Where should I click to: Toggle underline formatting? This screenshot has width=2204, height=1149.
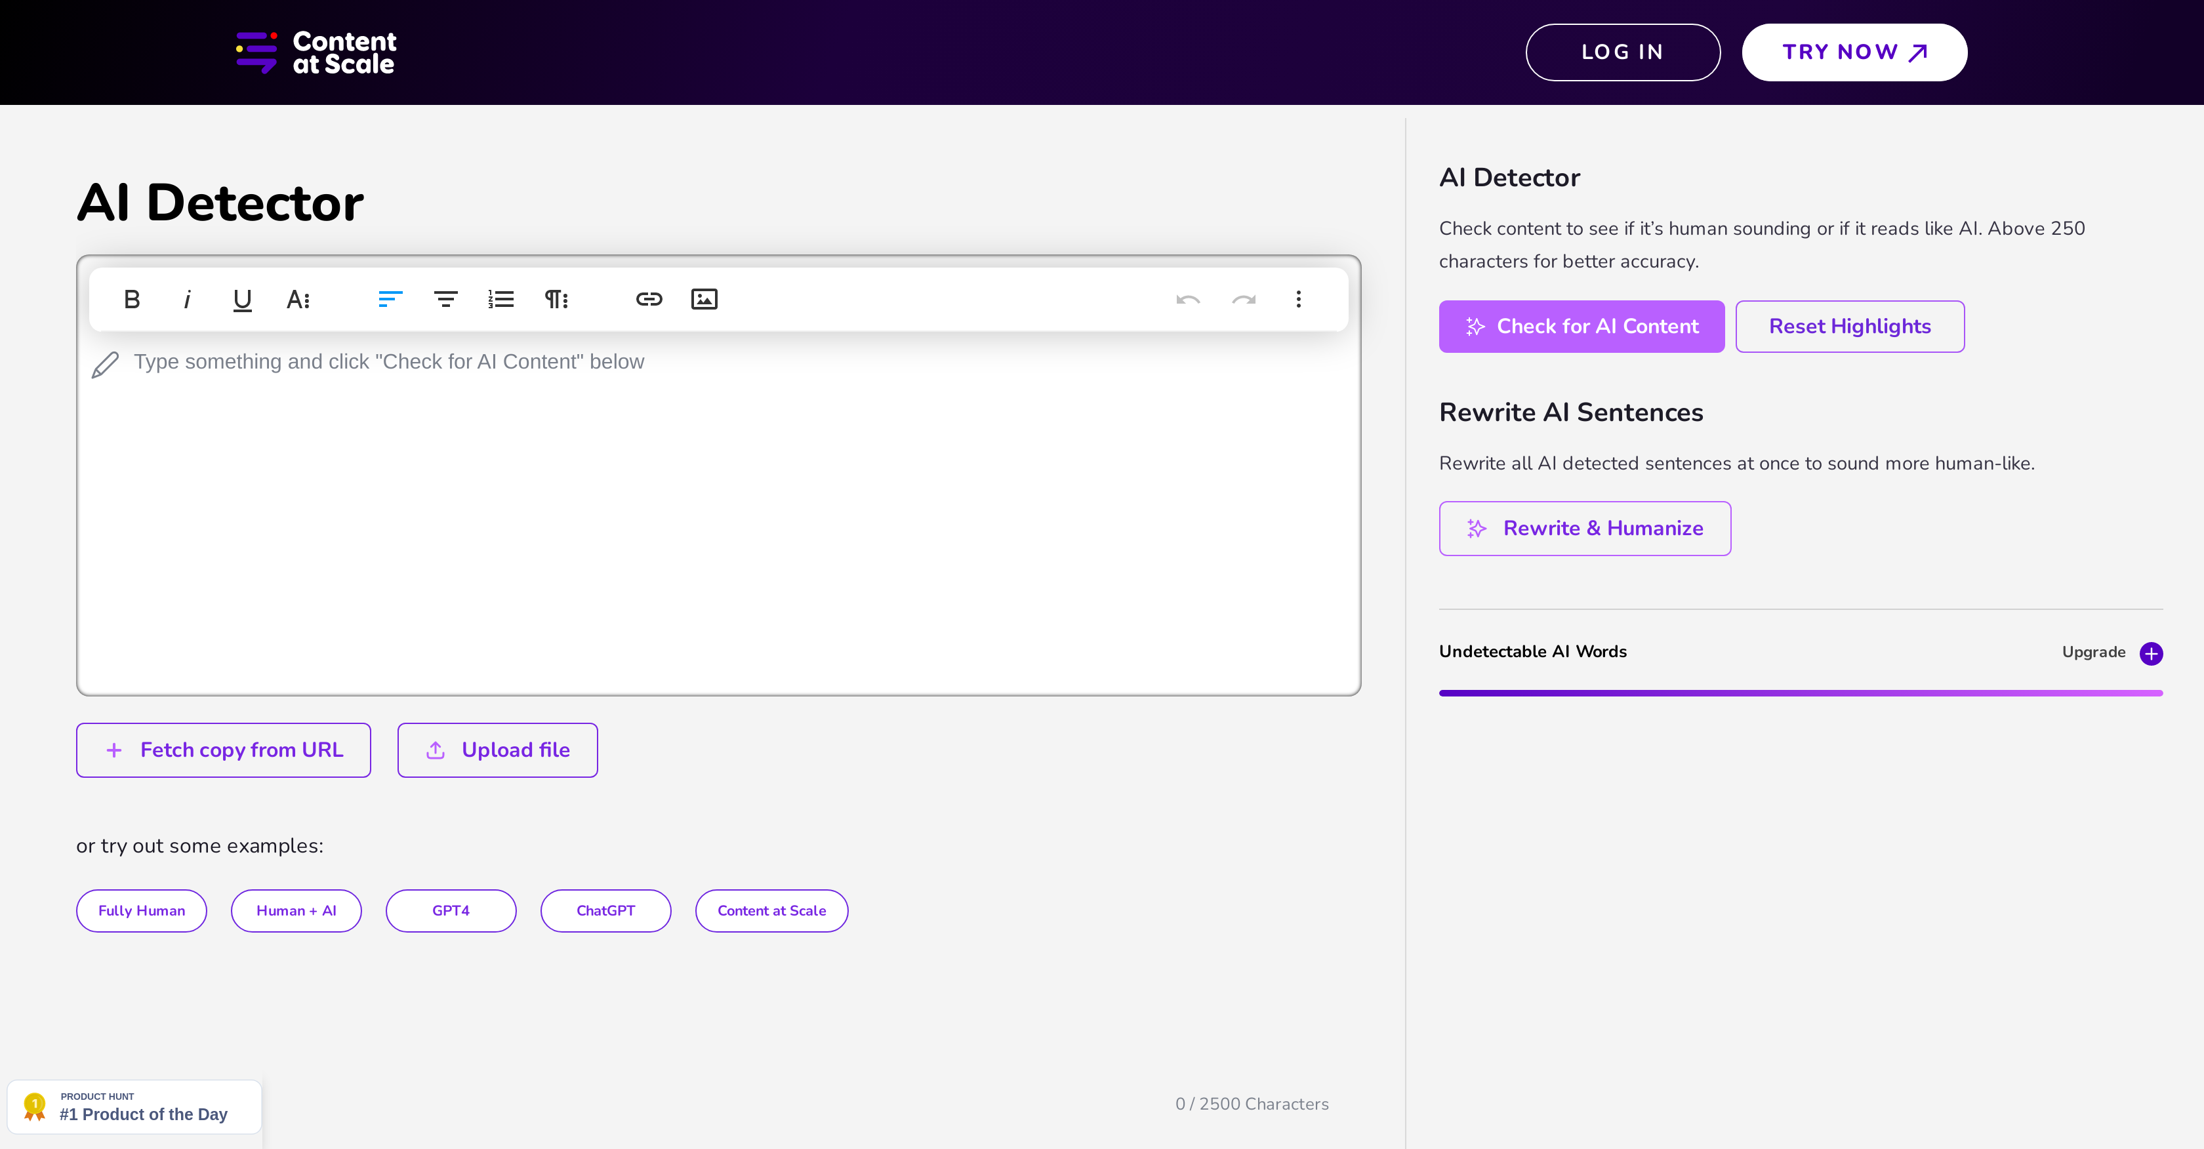click(x=242, y=298)
